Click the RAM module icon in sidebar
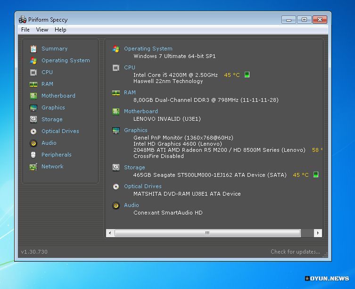The height and width of the screenshot is (289, 355). 33,84
